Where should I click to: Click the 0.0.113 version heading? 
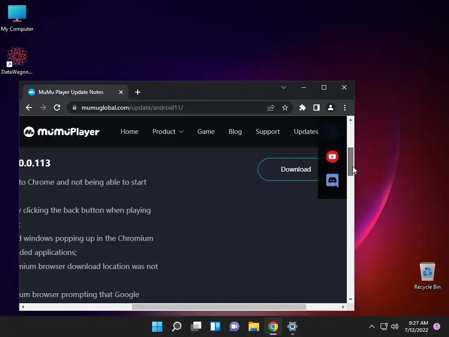click(35, 163)
